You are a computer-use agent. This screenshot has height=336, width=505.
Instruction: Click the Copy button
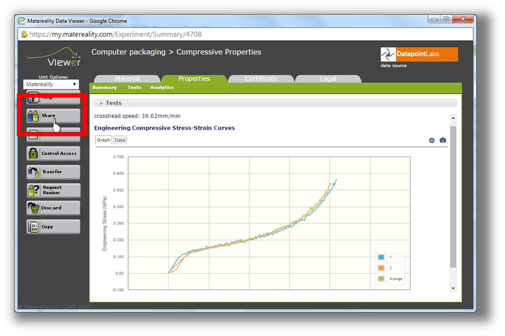pyautogui.click(x=53, y=227)
